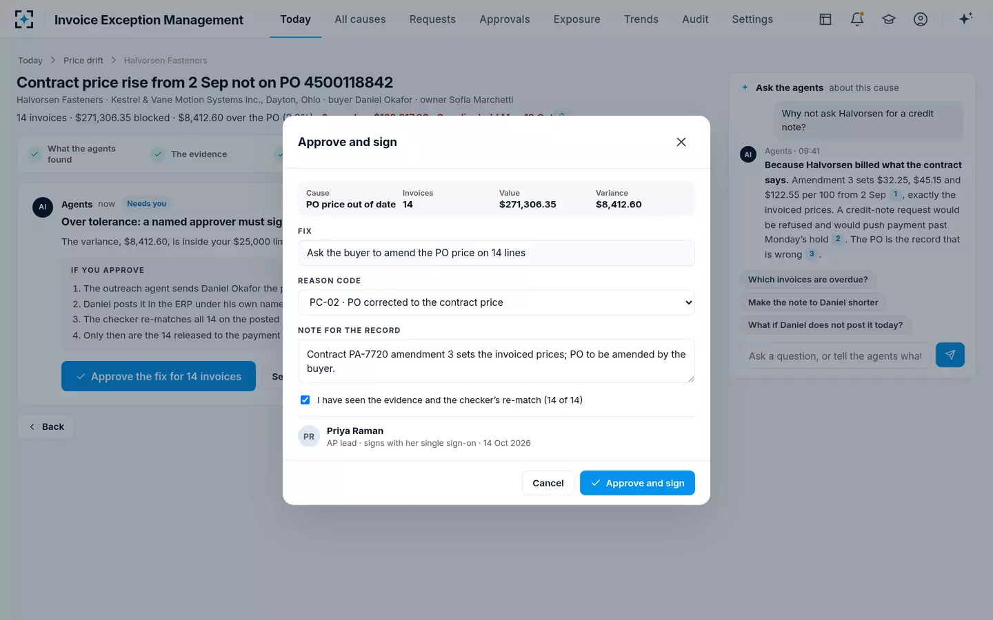This screenshot has width=993, height=620.
Task: Click Approve the fix for 14 invoices
Action: click(159, 376)
